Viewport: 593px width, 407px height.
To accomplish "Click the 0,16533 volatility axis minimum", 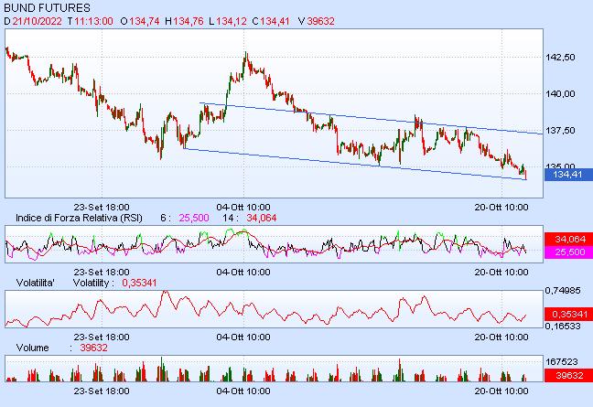I will tap(563, 327).
